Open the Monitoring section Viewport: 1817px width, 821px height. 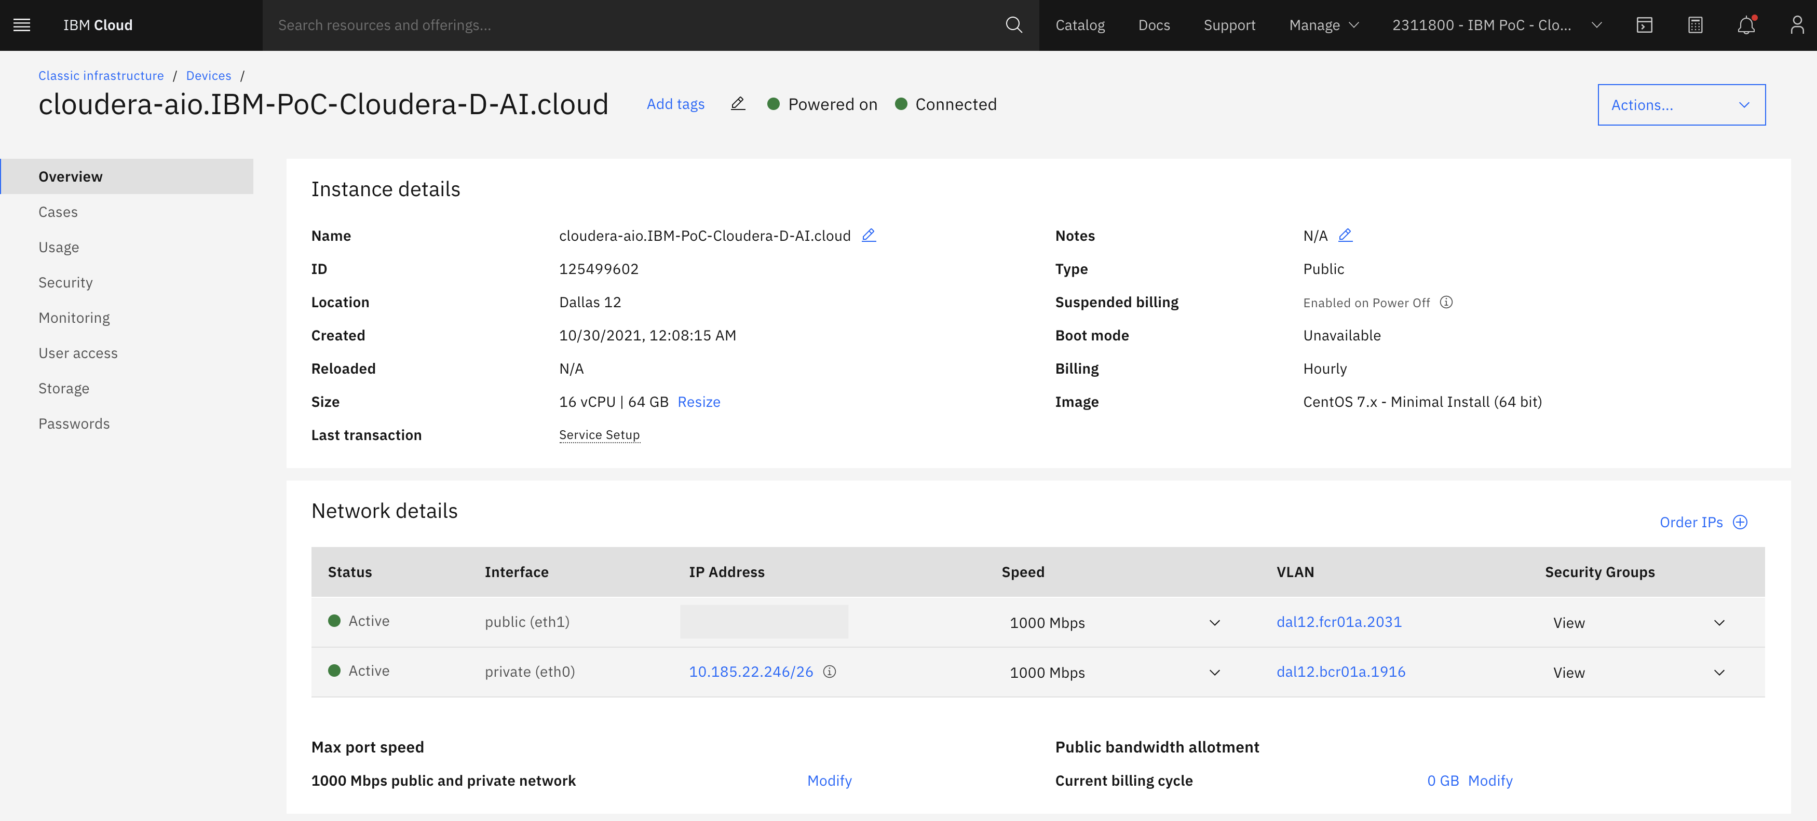click(74, 318)
